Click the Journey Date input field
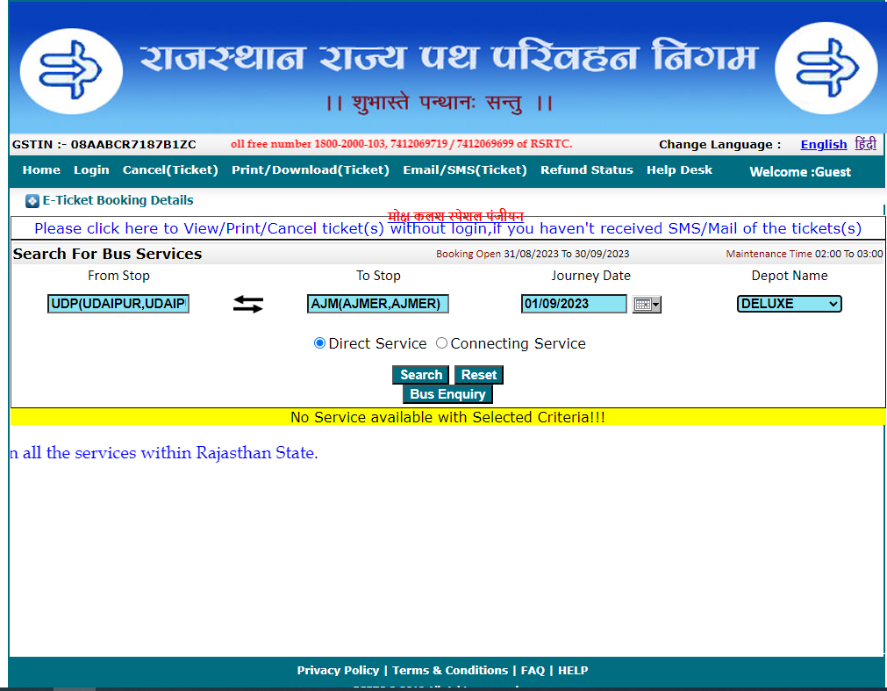 coord(574,304)
